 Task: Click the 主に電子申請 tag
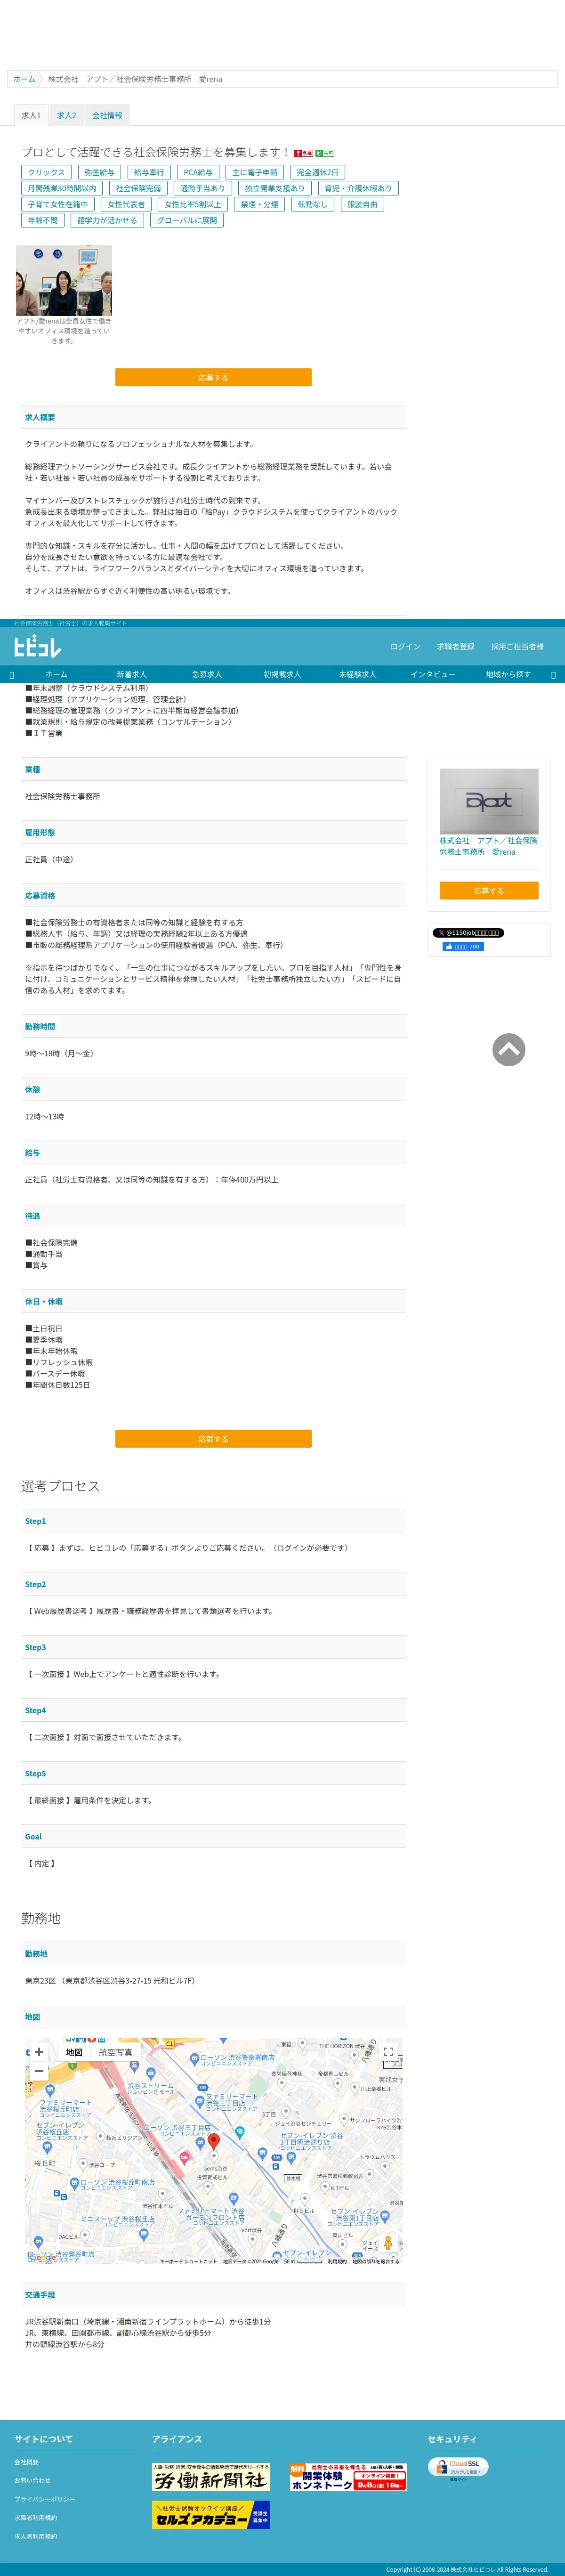pyautogui.click(x=255, y=172)
